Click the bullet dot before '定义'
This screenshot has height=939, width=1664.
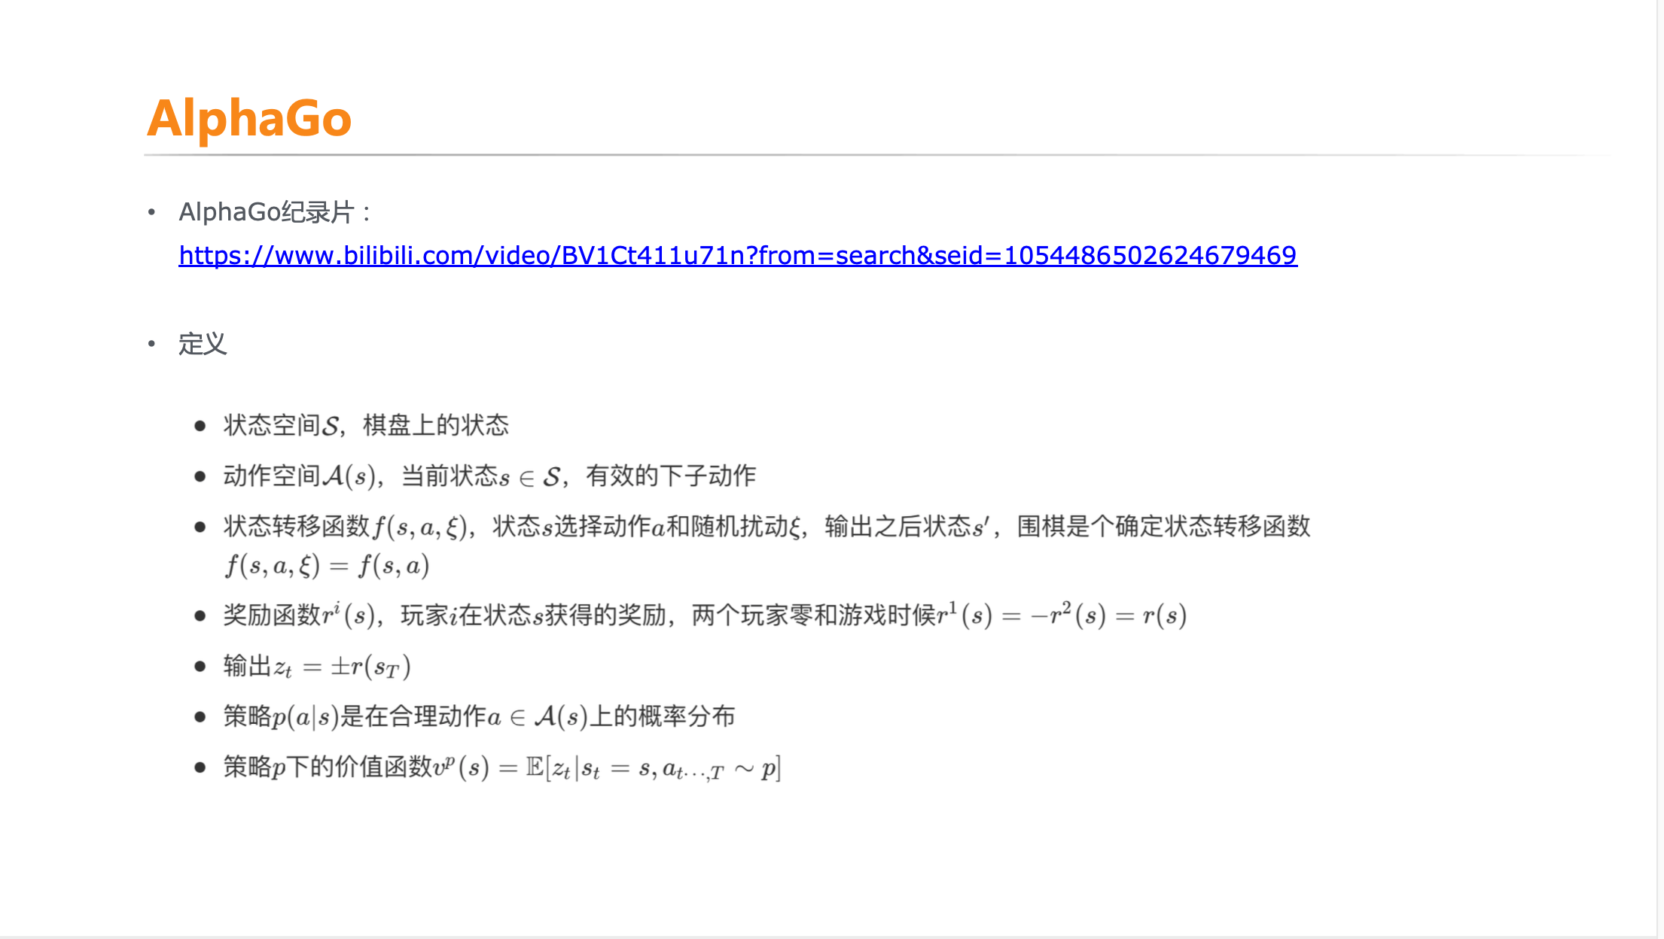coord(151,344)
